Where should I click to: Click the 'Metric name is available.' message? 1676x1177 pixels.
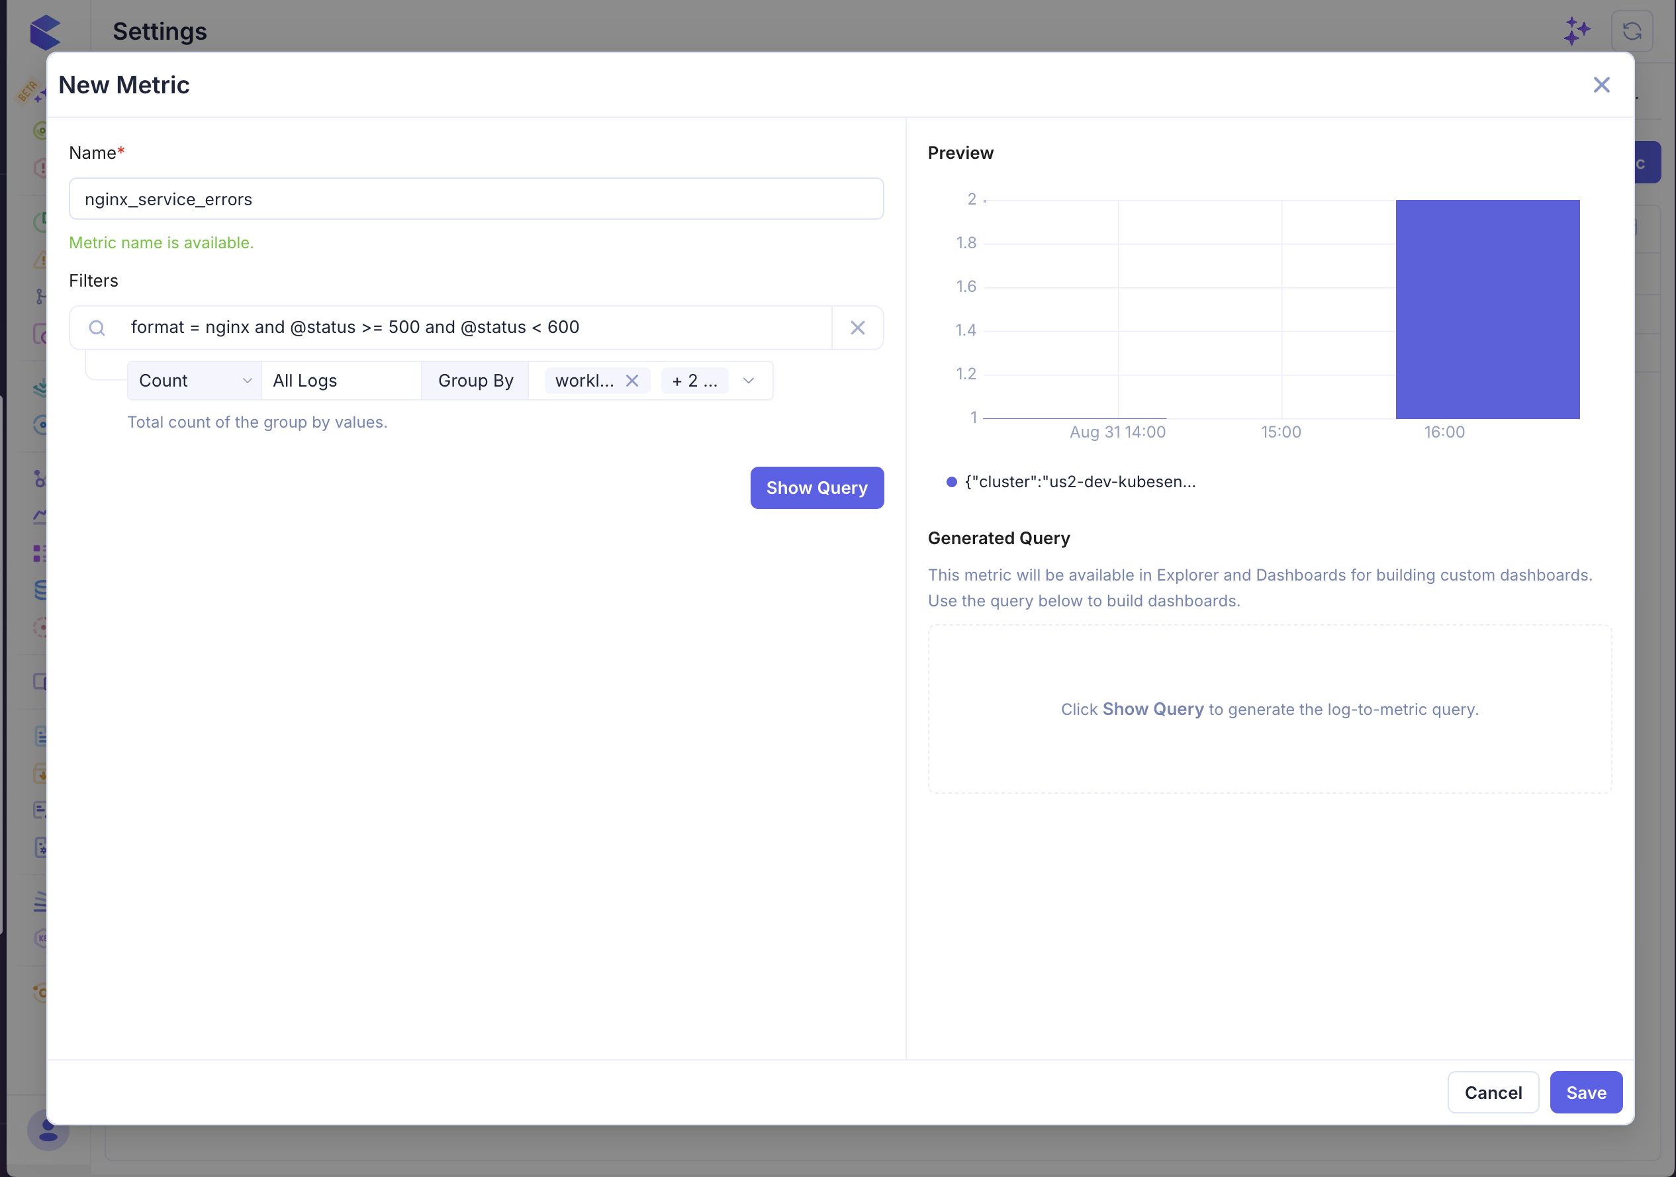(x=162, y=242)
